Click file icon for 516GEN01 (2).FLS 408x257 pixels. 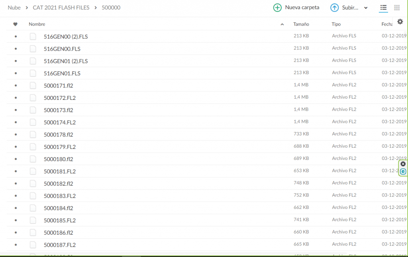click(33, 61)
